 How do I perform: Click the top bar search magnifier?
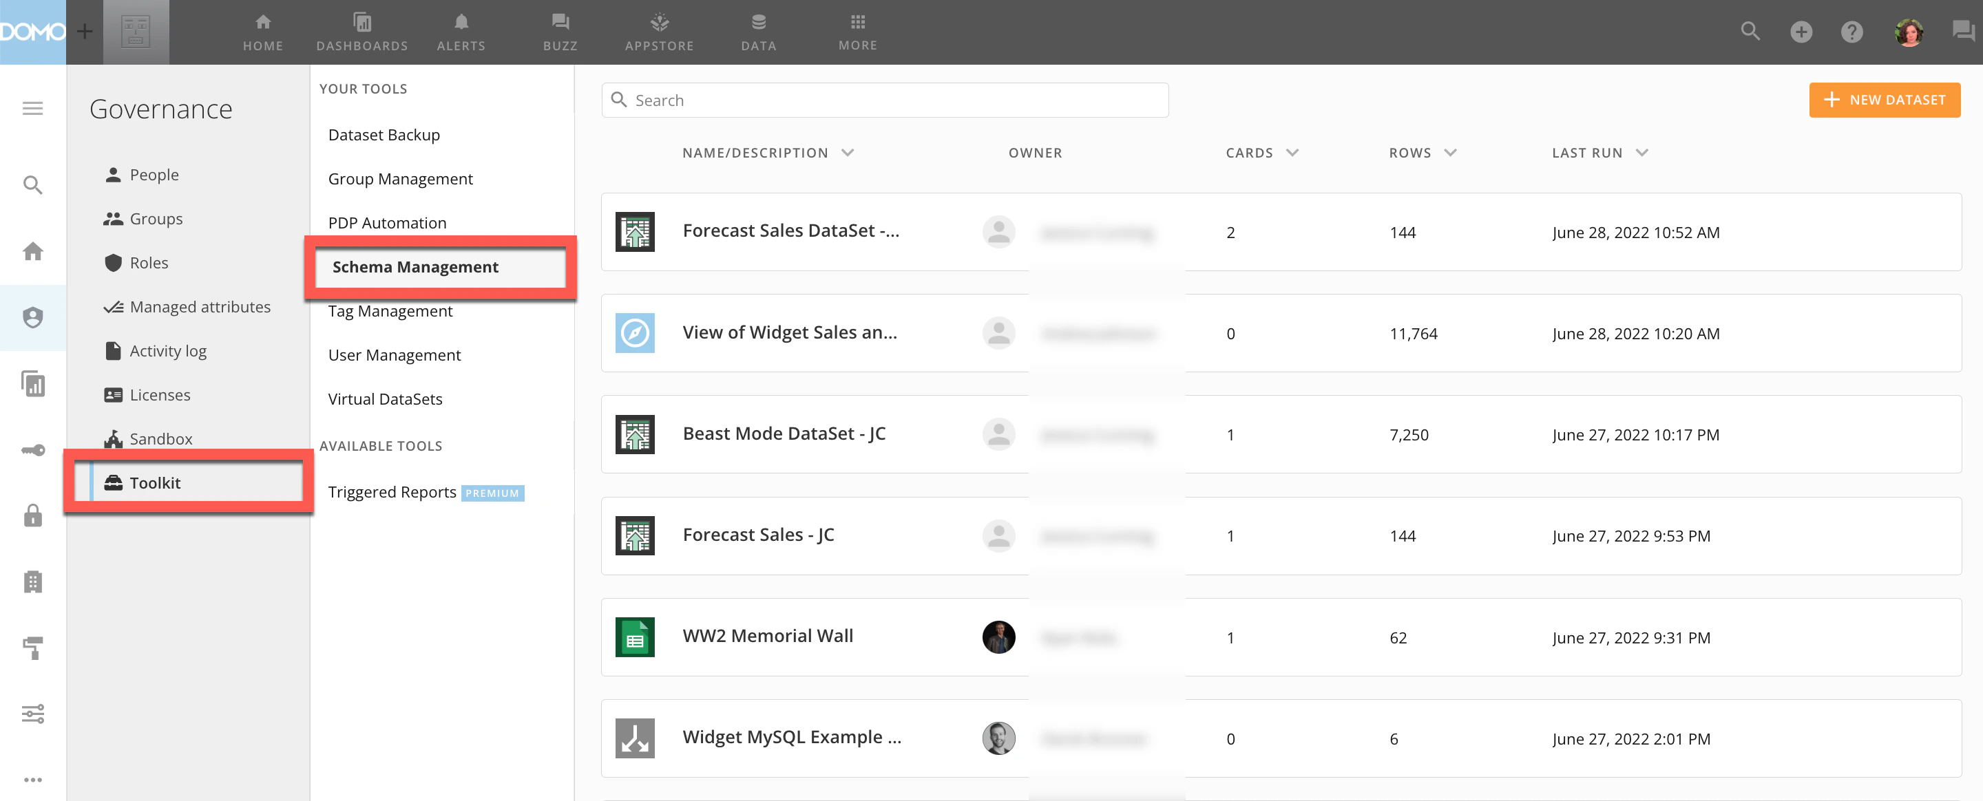pos(1750,32)
